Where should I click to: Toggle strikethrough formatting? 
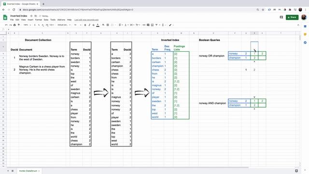coord(93,25)
